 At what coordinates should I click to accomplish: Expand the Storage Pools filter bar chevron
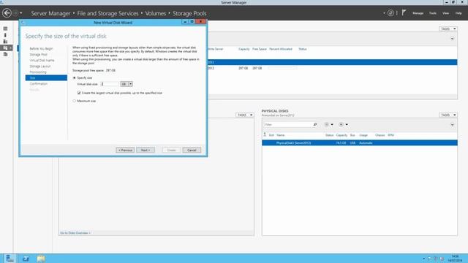tap(452, 39)
